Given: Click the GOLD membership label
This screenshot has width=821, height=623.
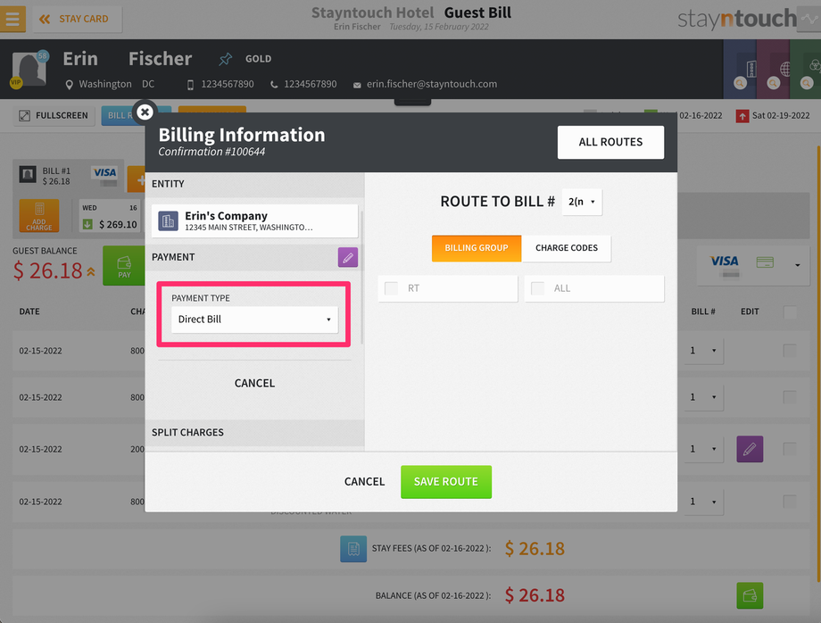Looking at the screenshot, I should pos(258,59).
